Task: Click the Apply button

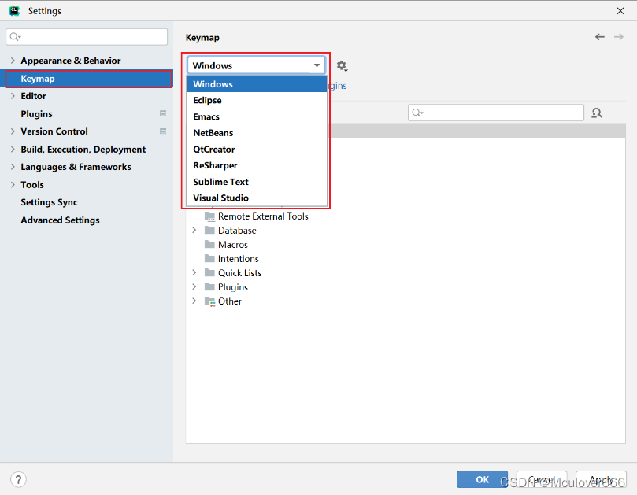Action: pyautogui.click(x=602, y=479)
